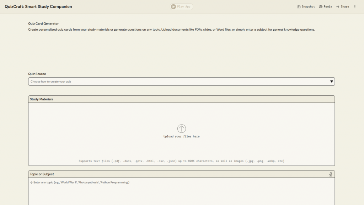
Task: Click the Remix icon in the header
Action: point(321,7)
